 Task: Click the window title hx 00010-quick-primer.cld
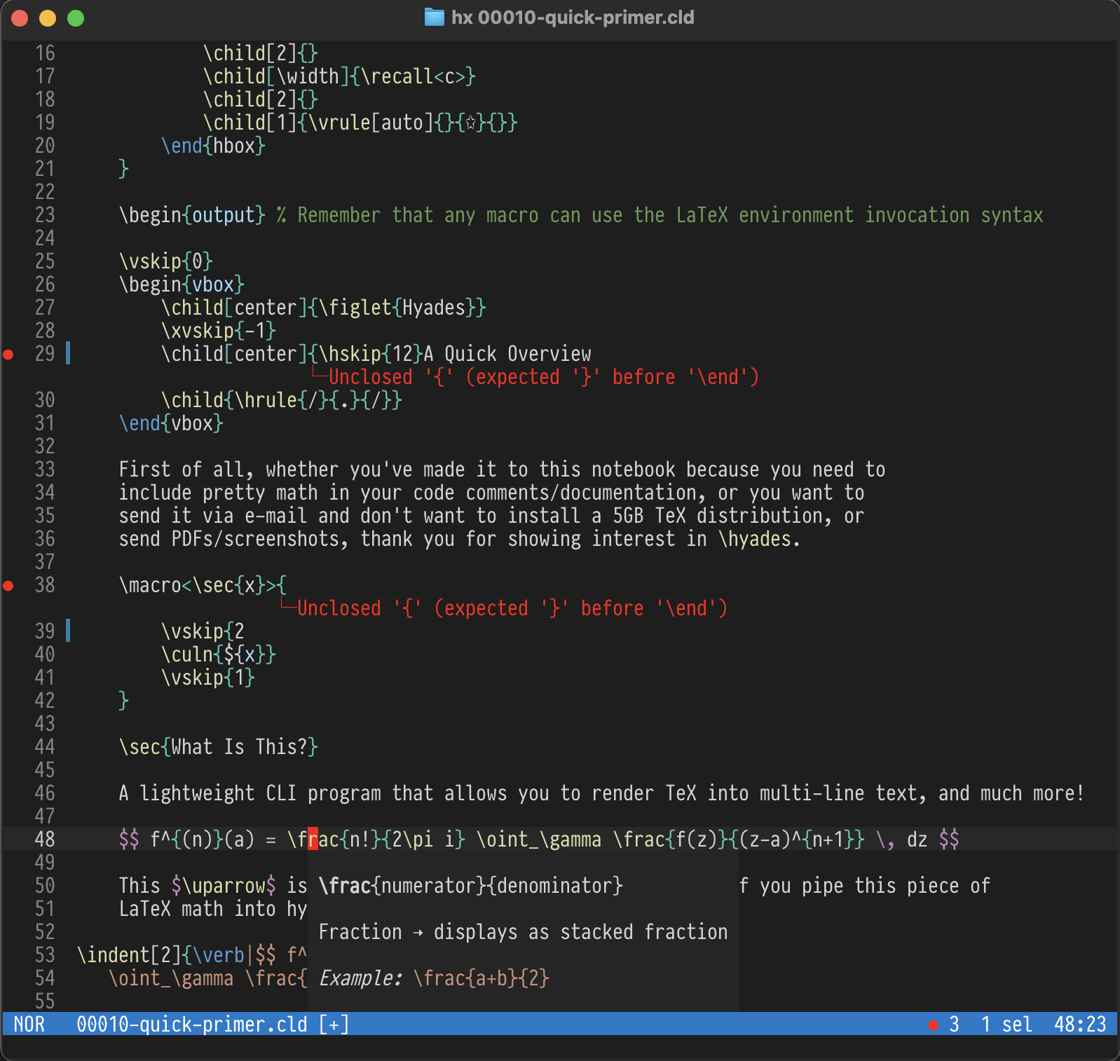click(x=573, y=18)
